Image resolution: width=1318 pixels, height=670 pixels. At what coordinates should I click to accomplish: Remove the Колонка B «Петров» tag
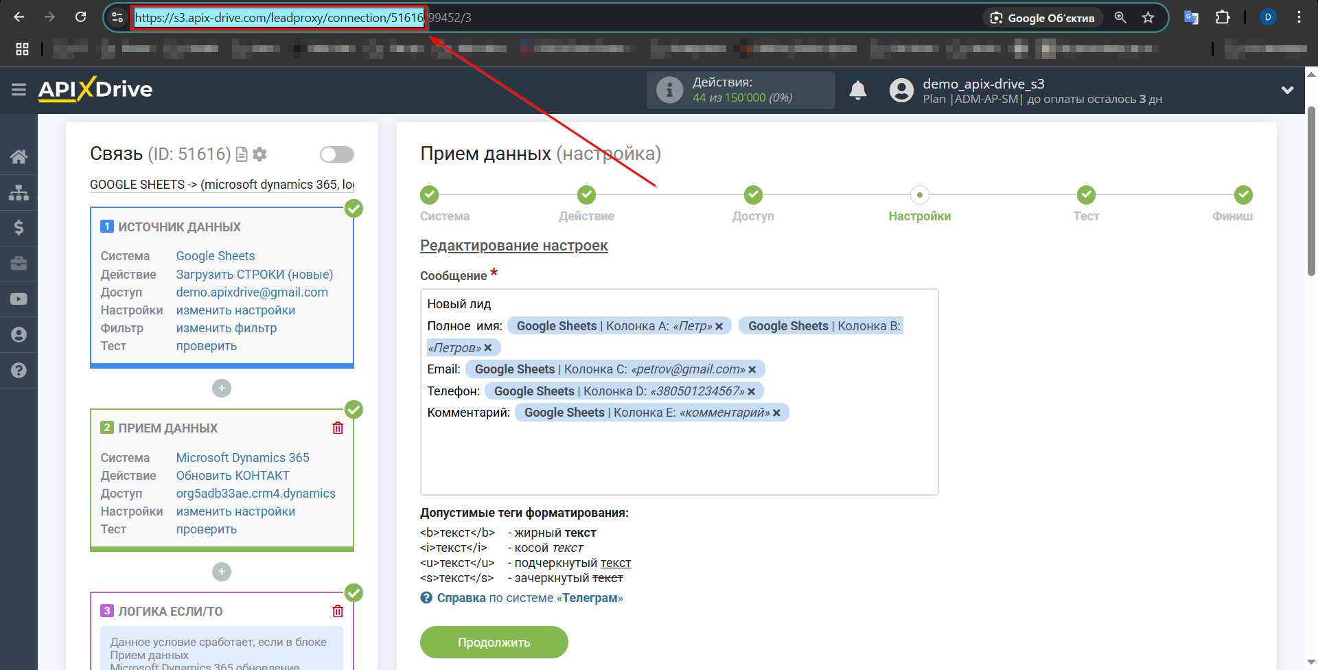488,348
